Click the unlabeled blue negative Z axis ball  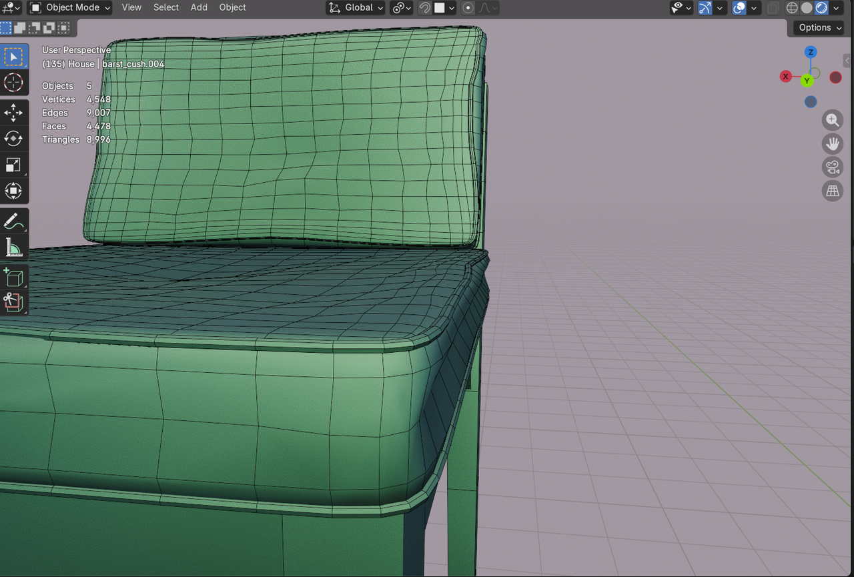coord(811,102)
